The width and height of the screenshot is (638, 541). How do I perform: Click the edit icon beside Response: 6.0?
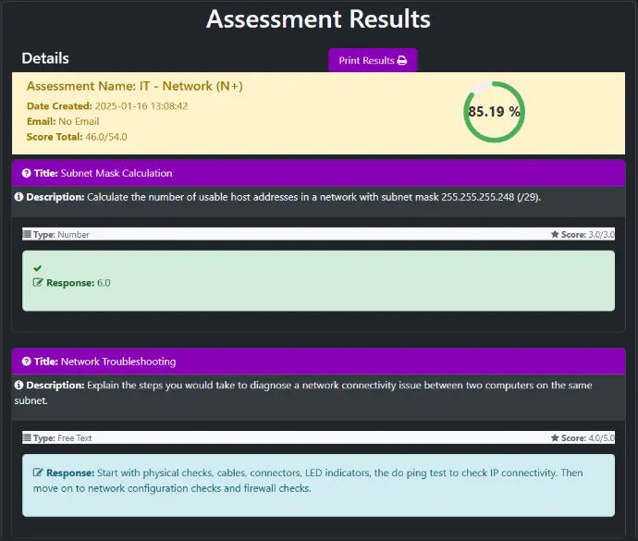38,283
